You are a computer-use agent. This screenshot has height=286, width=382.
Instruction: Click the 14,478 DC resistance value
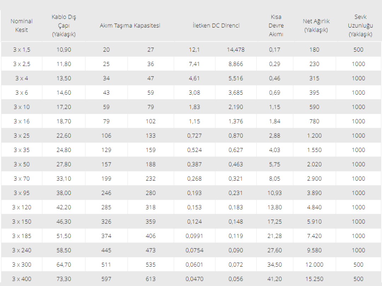[236, 50]
